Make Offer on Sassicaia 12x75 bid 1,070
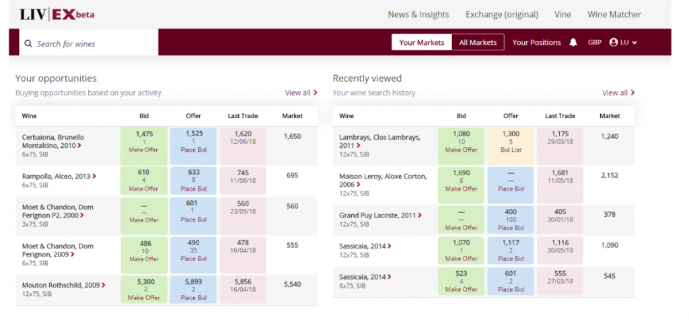Image resolution: width=689 pixels, height=335 pixels. click(462, 258)
